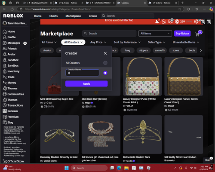Expand the Any Price dropdown
215x172 pixels.
[x=98, y=42]
